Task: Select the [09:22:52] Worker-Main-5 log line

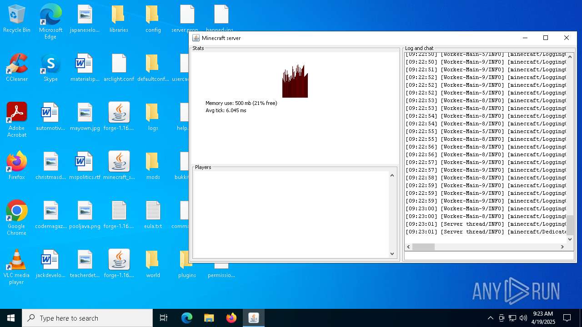Action: (x=486, y=93)
